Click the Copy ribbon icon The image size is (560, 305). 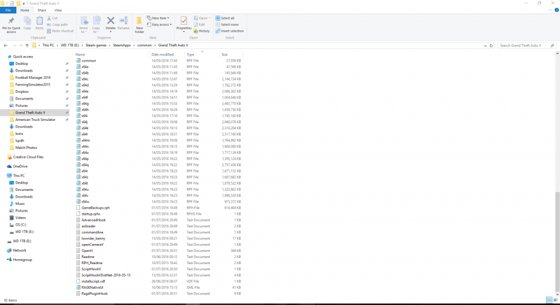pyautogui.click(x=27, y=21)
